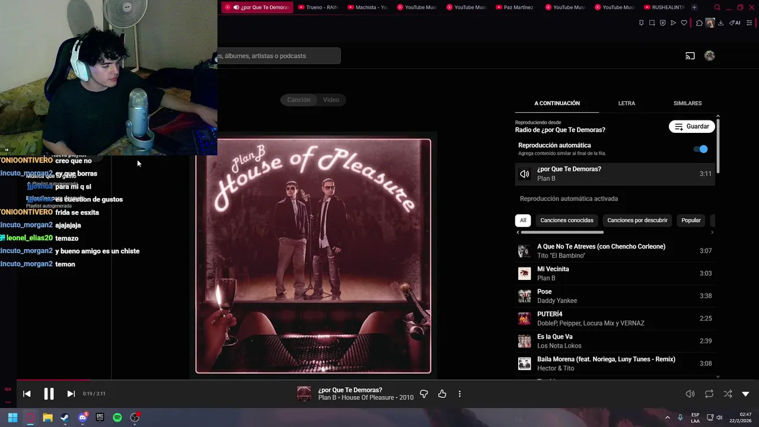Select the Popular filter chip
The image size is (759, 427).
click(691, 220)
